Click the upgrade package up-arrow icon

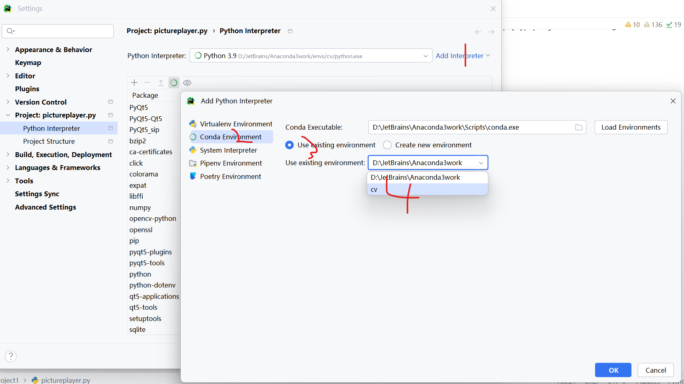(161, 83)
